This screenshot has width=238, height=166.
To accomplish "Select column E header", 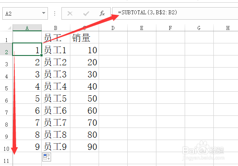I will (142, 28).
